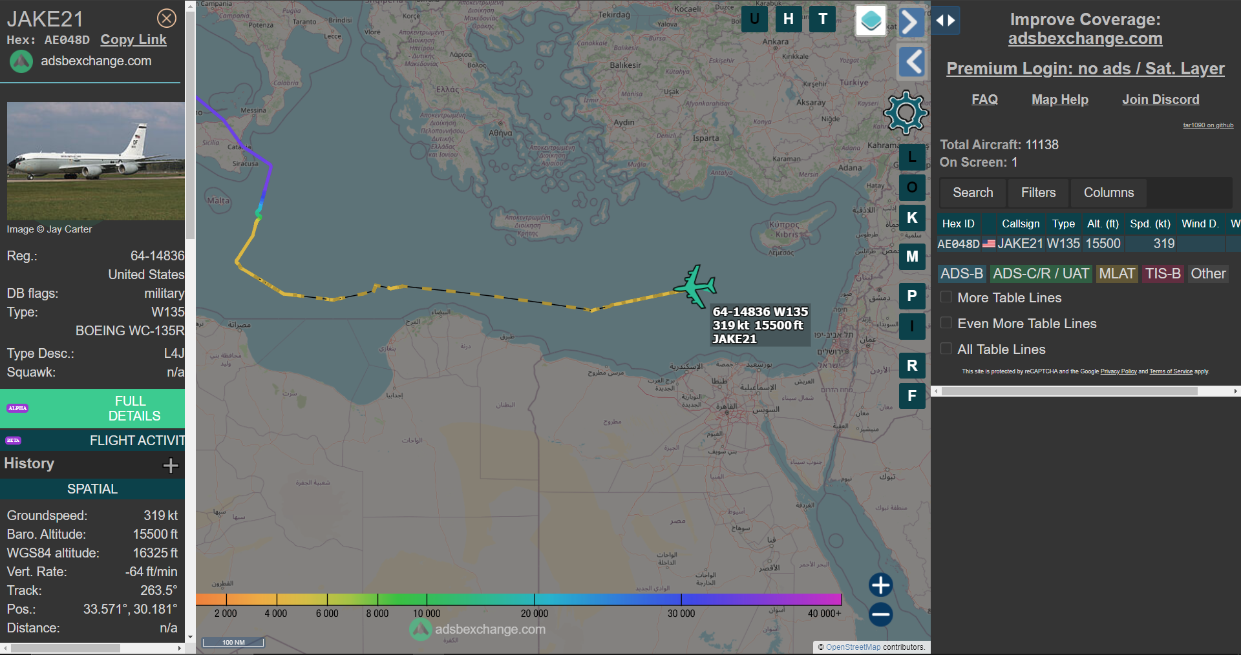Open OpenStreetMap attribution link

[853, 647]
